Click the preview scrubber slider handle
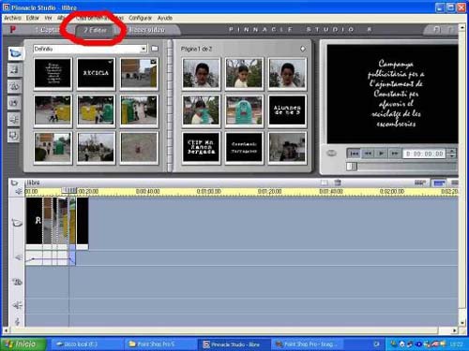This screenshot has width=469, height=351. tap(352, 167)
